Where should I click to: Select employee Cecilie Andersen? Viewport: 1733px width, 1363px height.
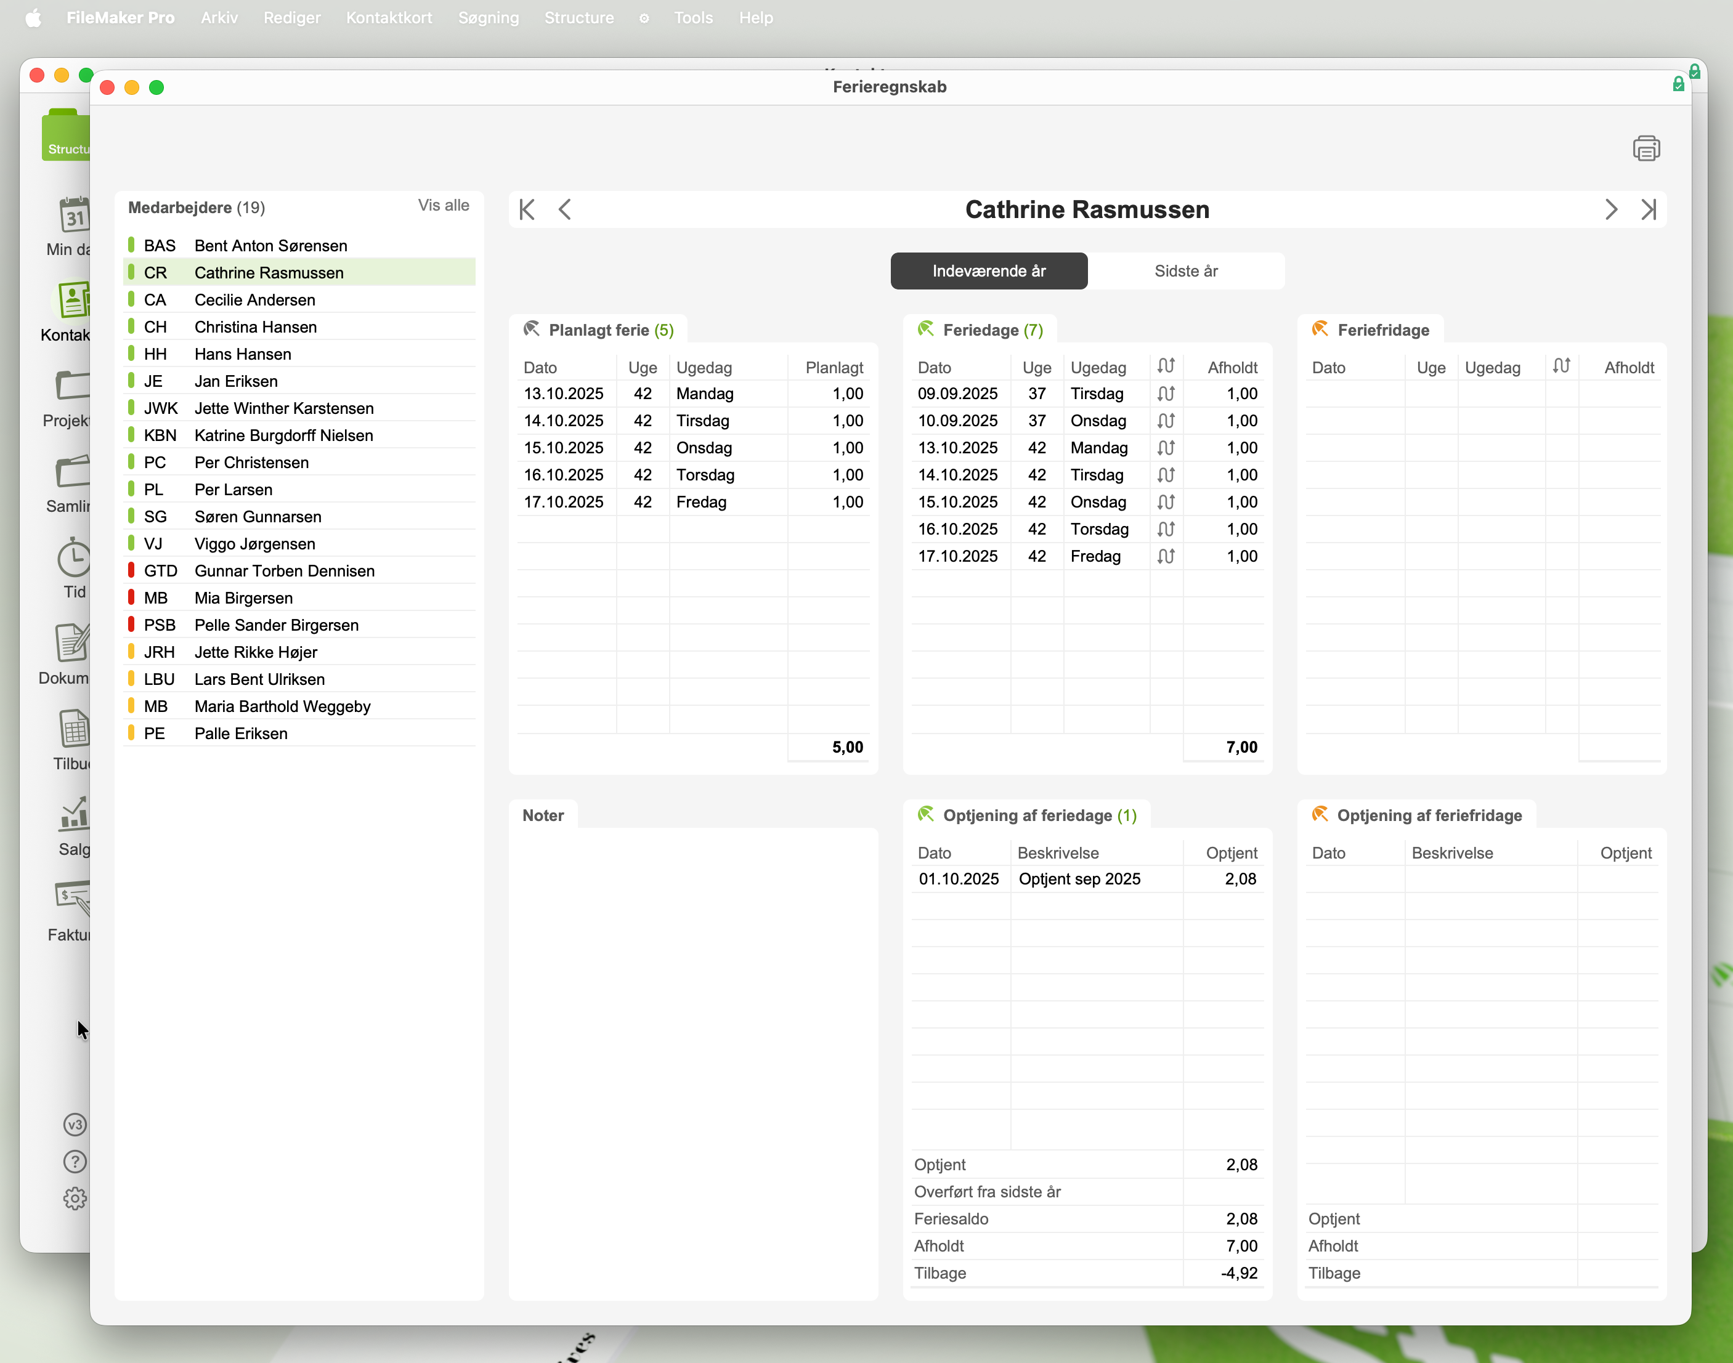tap(254, 300)
